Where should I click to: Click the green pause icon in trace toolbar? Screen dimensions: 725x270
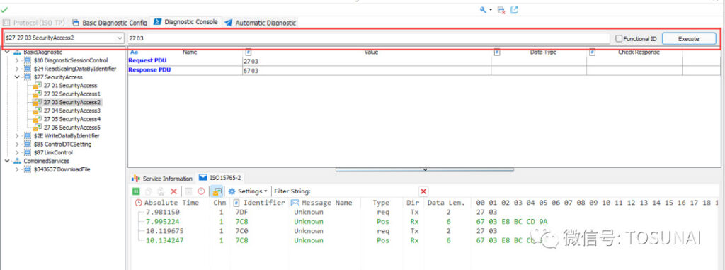[136, 191]
